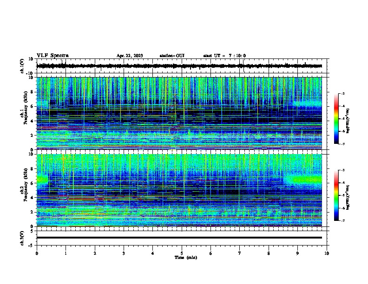
Task: Click the ch.1 log(PSD) colorbar label
Action: [x=348, y=121]
